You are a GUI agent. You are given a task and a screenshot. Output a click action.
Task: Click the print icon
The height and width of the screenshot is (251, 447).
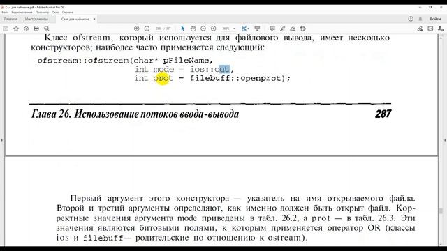pos(36,29)
